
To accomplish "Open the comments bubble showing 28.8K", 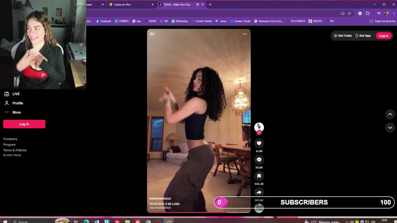I will (x=259, y=160).
